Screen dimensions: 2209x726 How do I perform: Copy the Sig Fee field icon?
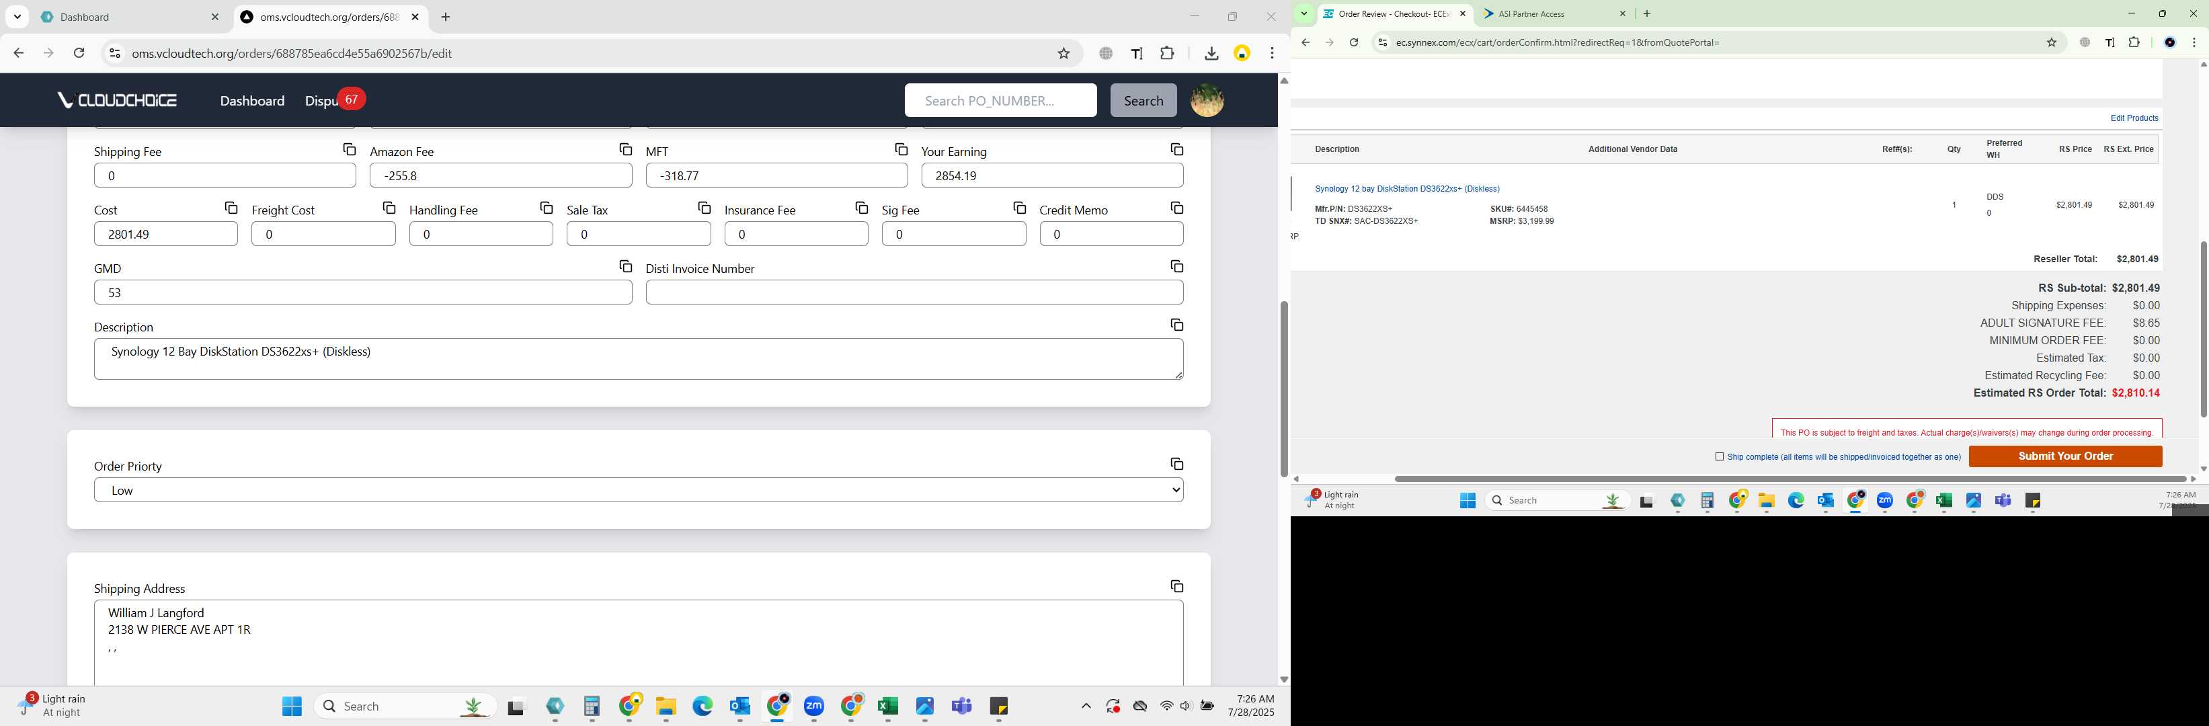pos(1018,208)
